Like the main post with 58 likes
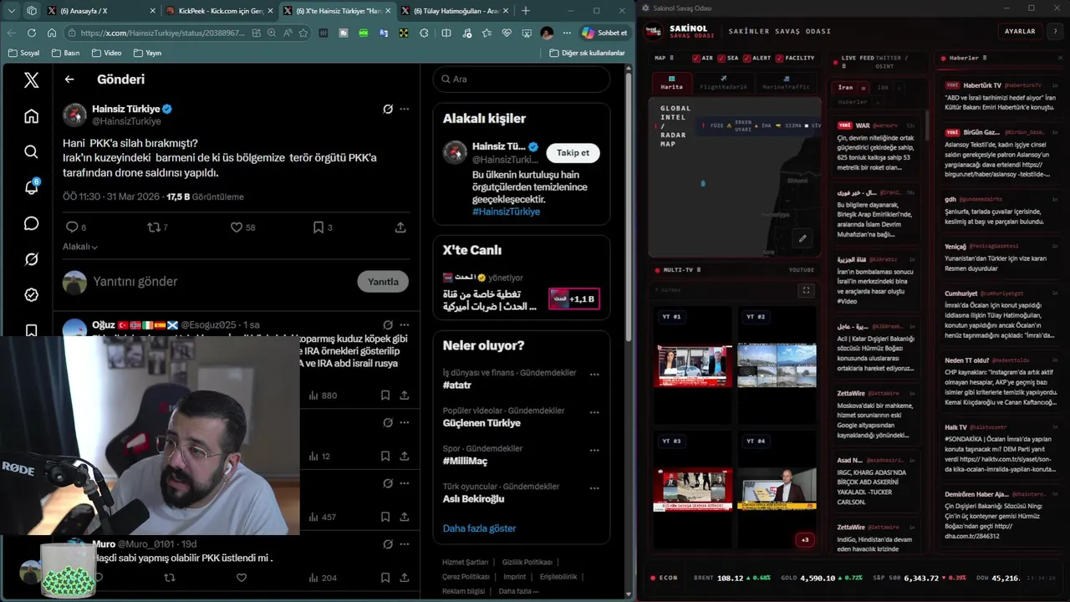1070x602 pixels. click(x=237, y=227)
